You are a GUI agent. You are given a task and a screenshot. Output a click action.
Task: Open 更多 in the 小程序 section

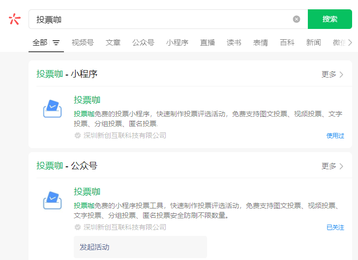pos(332,75)
